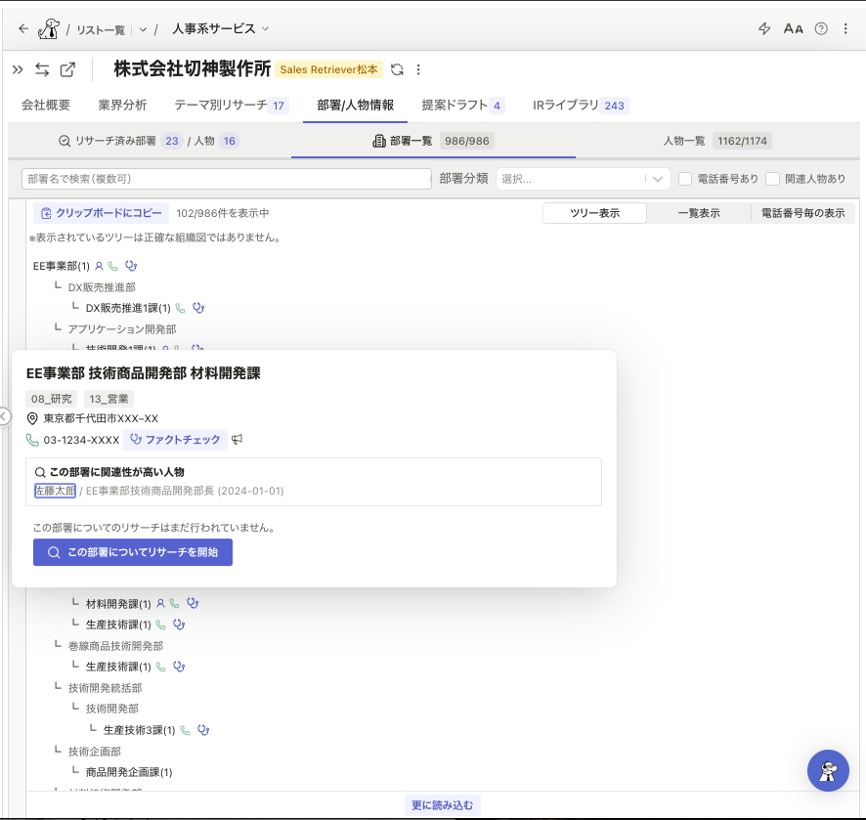Open the Sales Retriever dog logo
This screenshot has width=866, height=820.
pos(49,28)
